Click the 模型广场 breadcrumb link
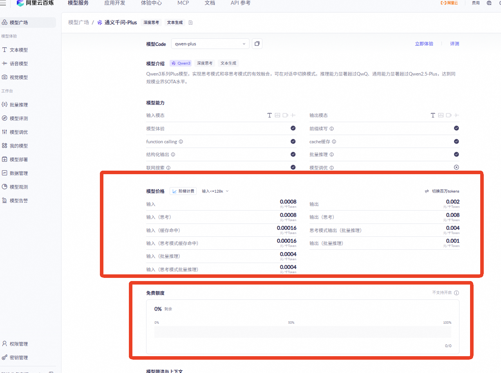Image resolution: width=501 pixels, height=373 pixels. [x=79, y=22]
